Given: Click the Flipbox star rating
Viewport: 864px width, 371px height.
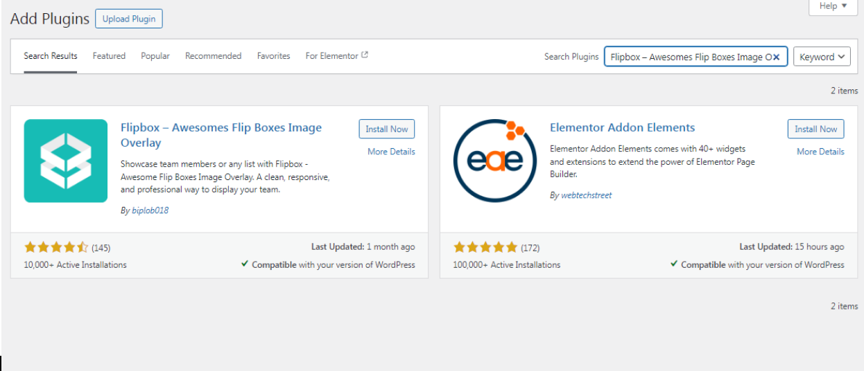Looking at the screenshot, I should click(x=56, y=247).
